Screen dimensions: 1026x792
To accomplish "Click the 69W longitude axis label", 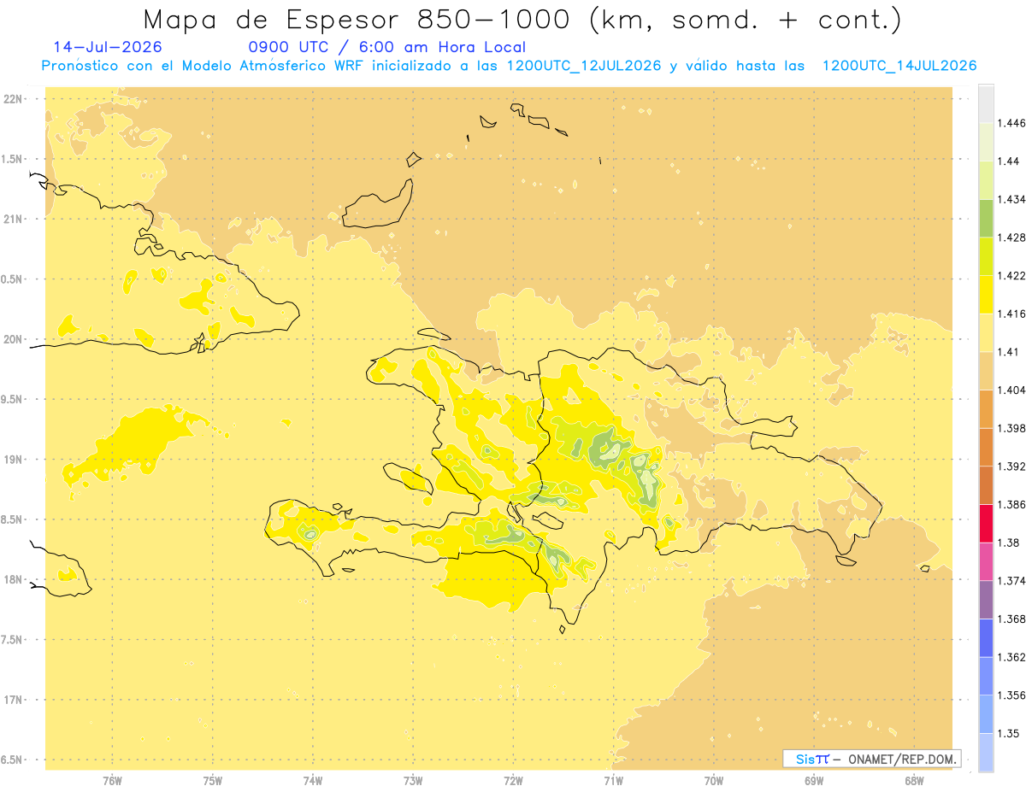I will (x=814, y=781).
